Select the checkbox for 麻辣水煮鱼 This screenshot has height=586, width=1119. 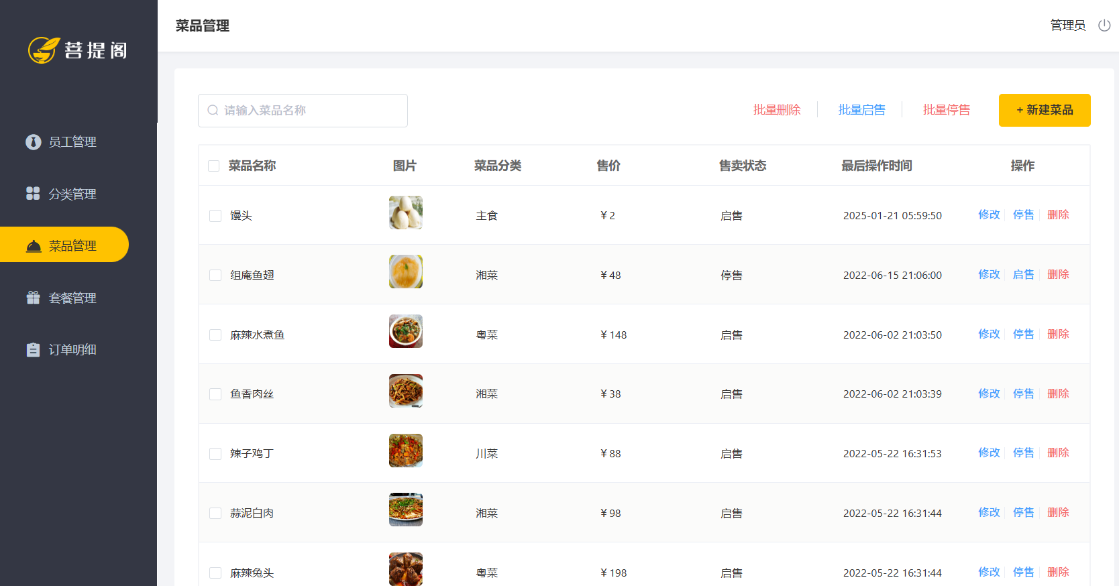215,335
